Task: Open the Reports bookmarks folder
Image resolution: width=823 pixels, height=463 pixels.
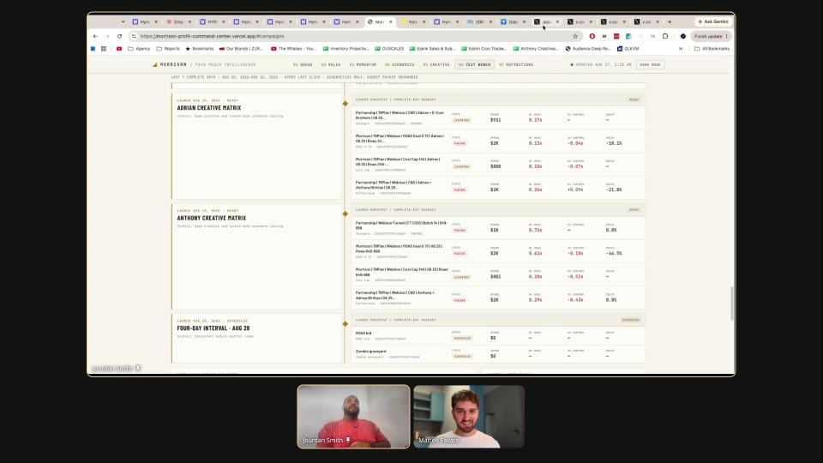Action: tap(168, 49)
